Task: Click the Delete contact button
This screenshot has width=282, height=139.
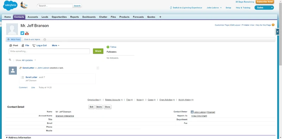Action: point(99,107)
